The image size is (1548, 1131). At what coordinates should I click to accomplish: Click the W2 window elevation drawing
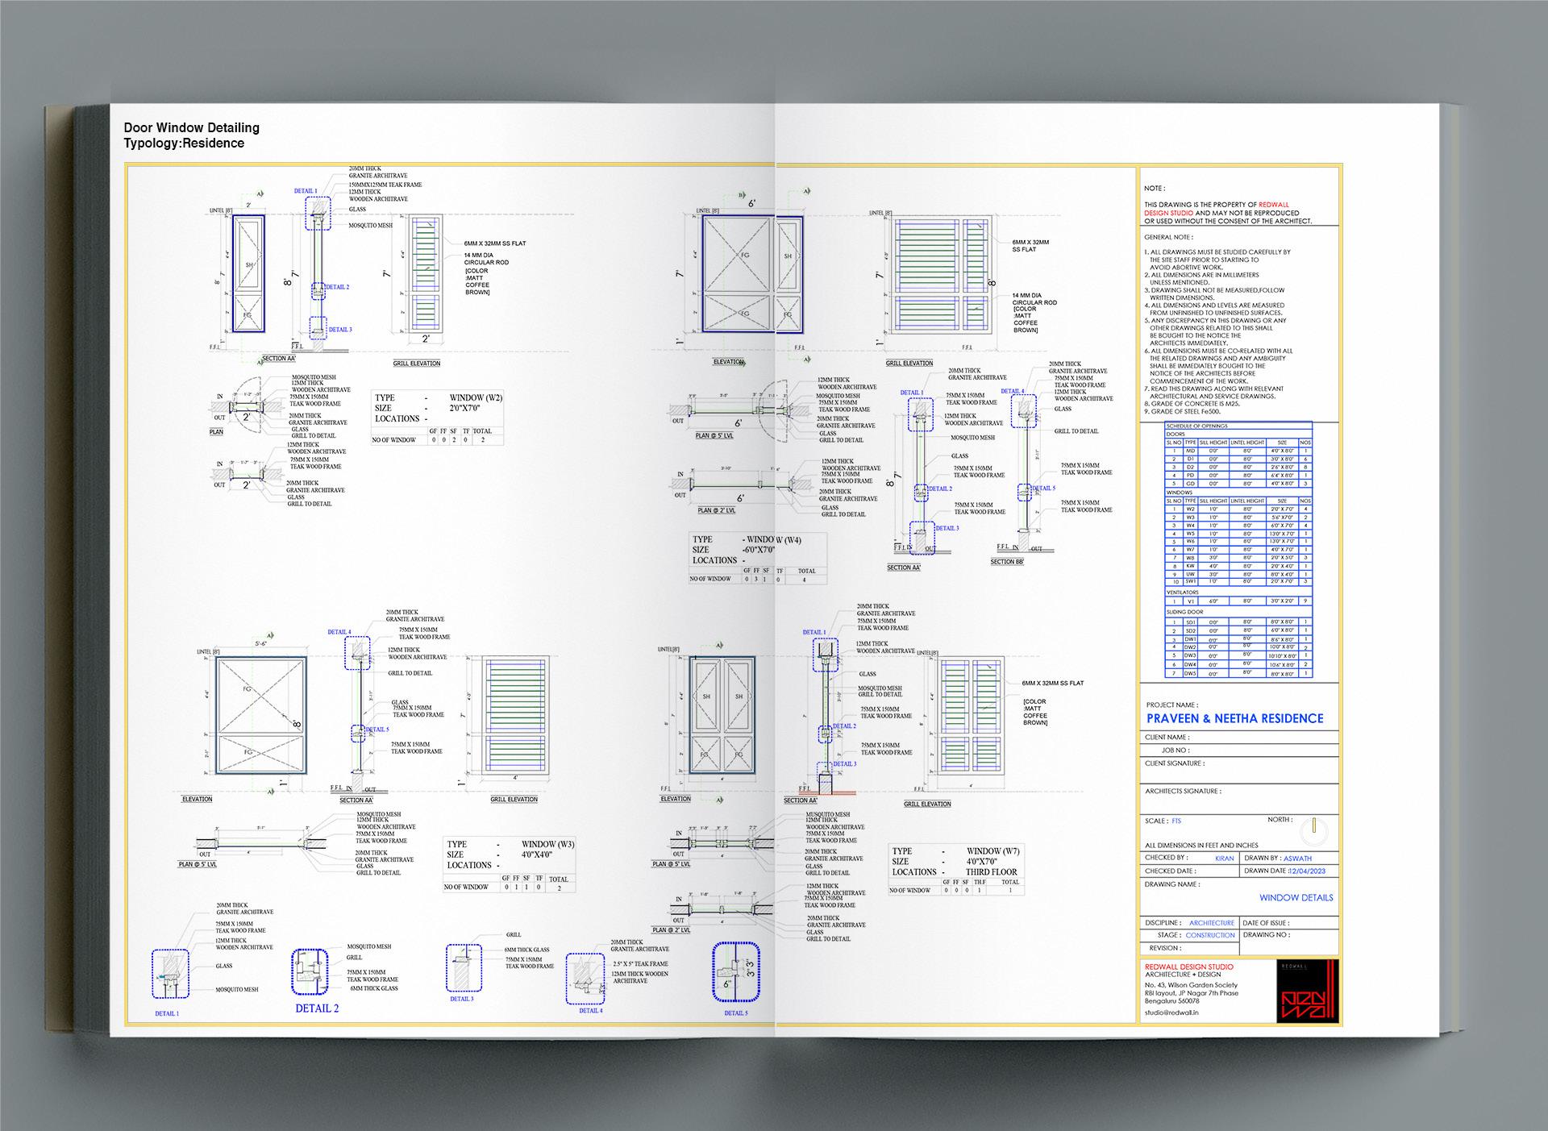point(248,273)
